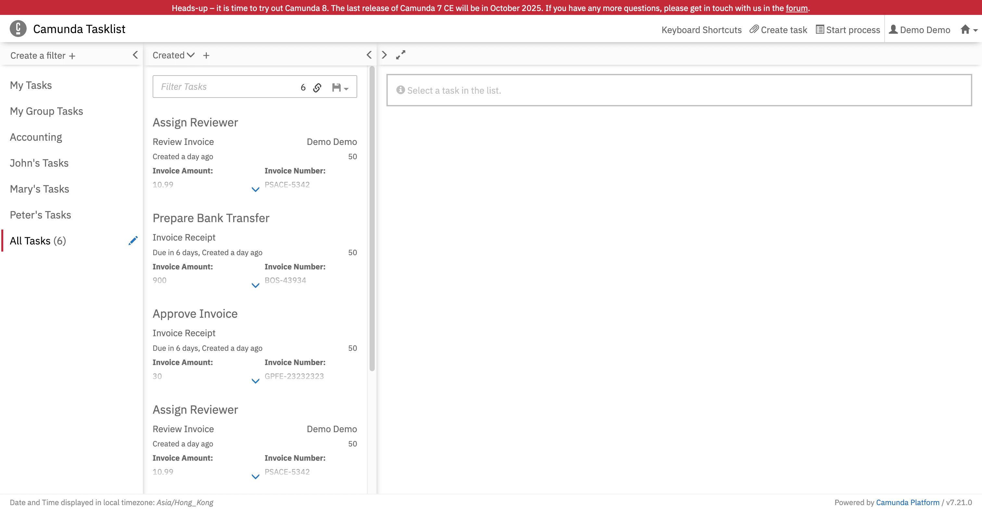Open the forum link in the banner
The height and width of the screenshot is (509, 982).
tap(796, 7)
